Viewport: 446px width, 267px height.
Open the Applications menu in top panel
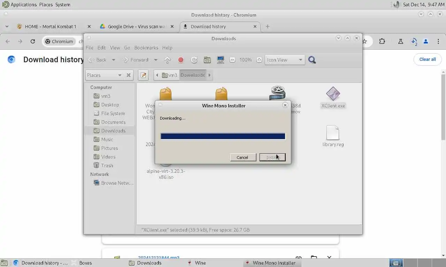coord(23,5)
